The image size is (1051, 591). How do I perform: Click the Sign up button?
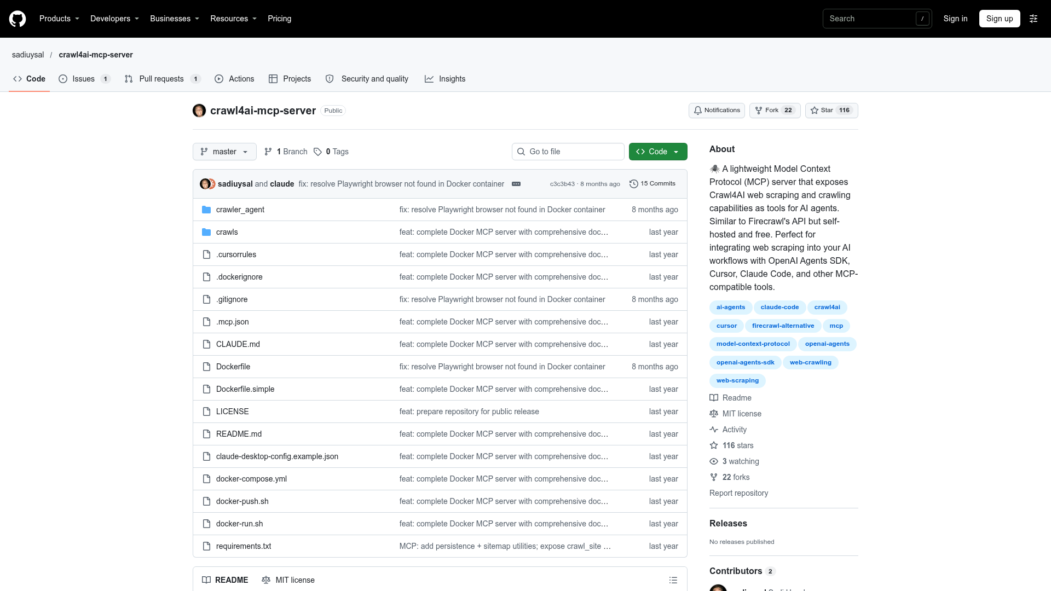coord(1000,19)
